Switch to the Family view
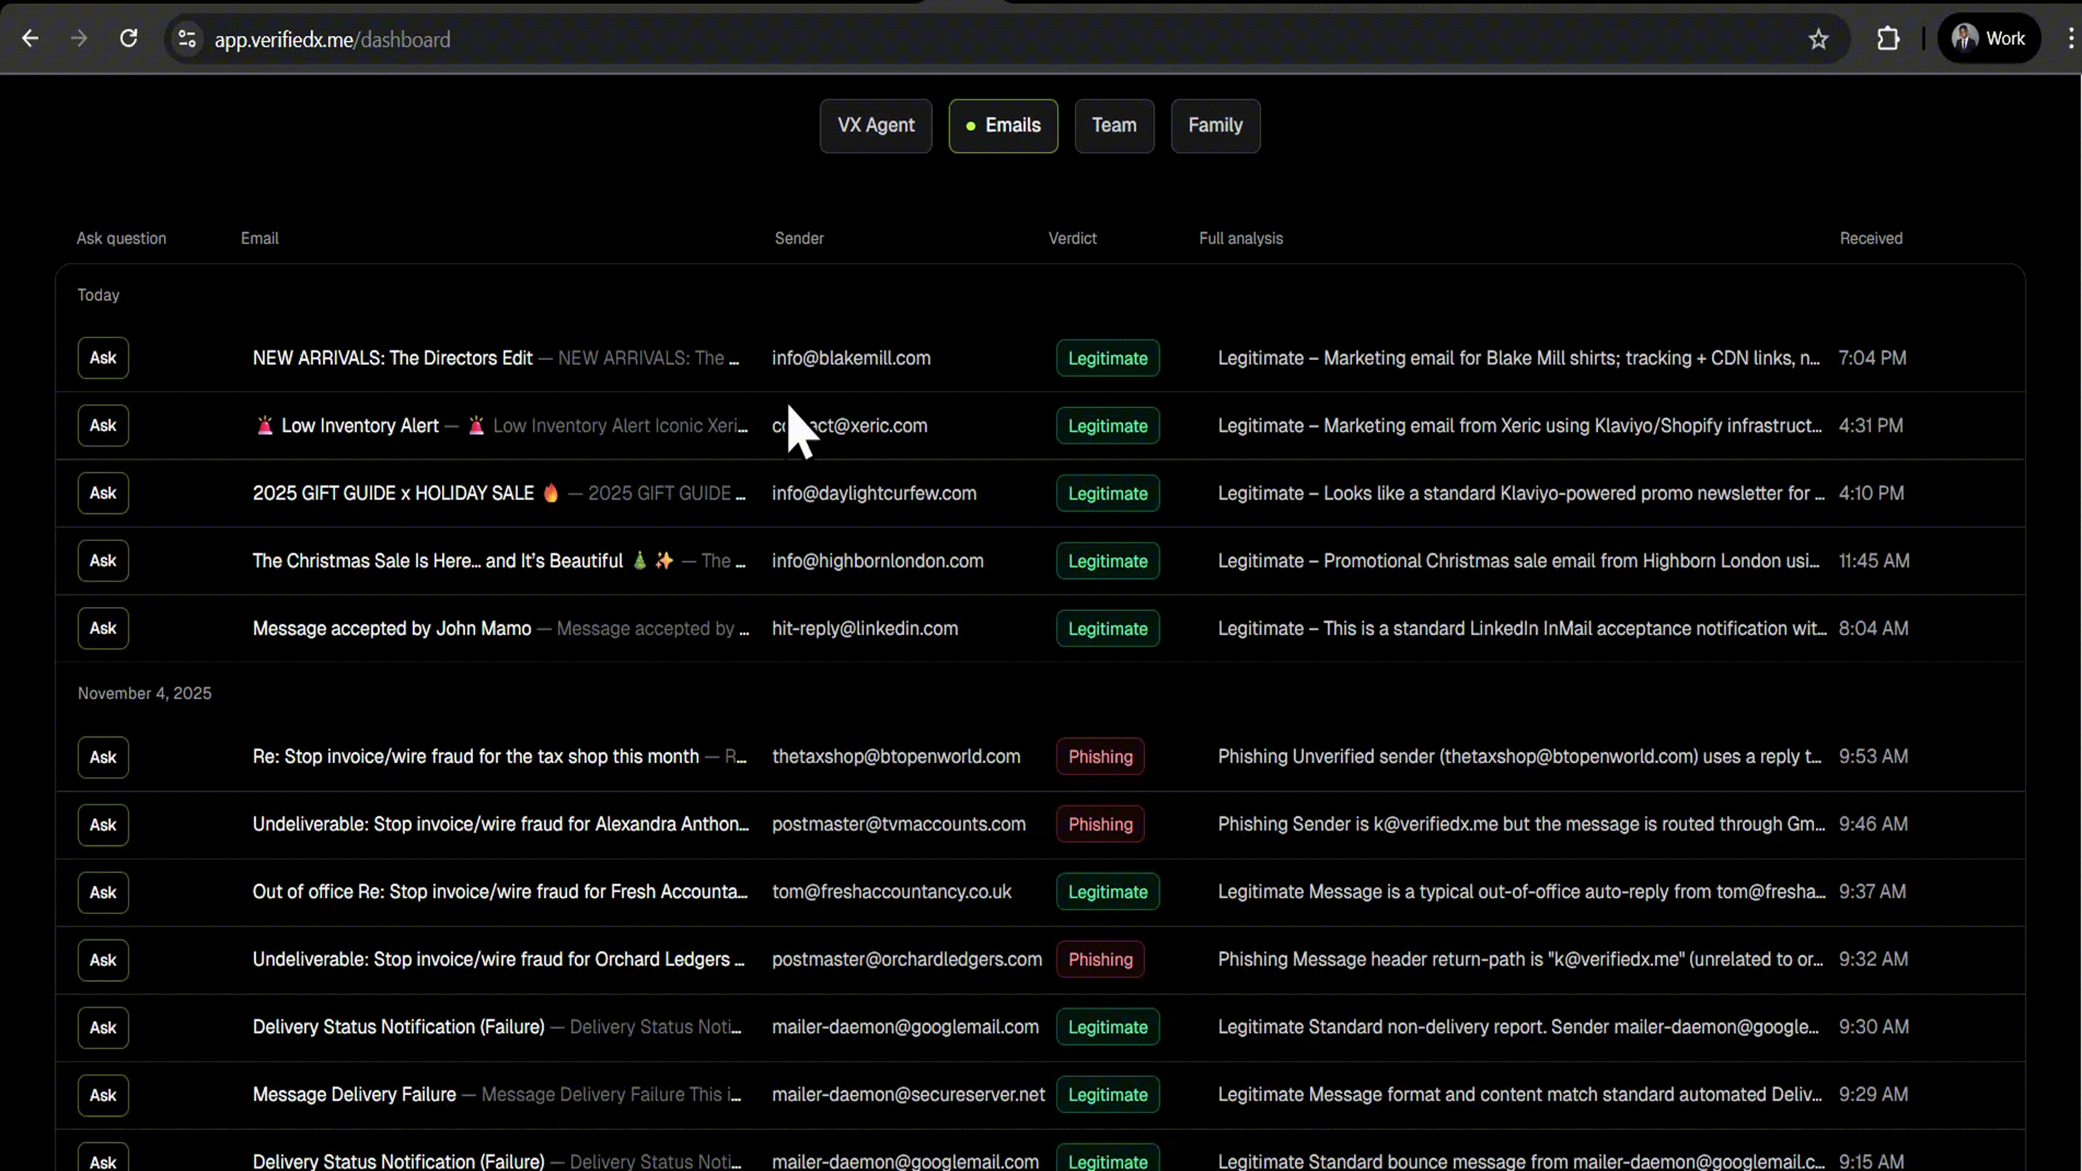The width and height of the screenshot is (2082, 1171). (1216, 125)
